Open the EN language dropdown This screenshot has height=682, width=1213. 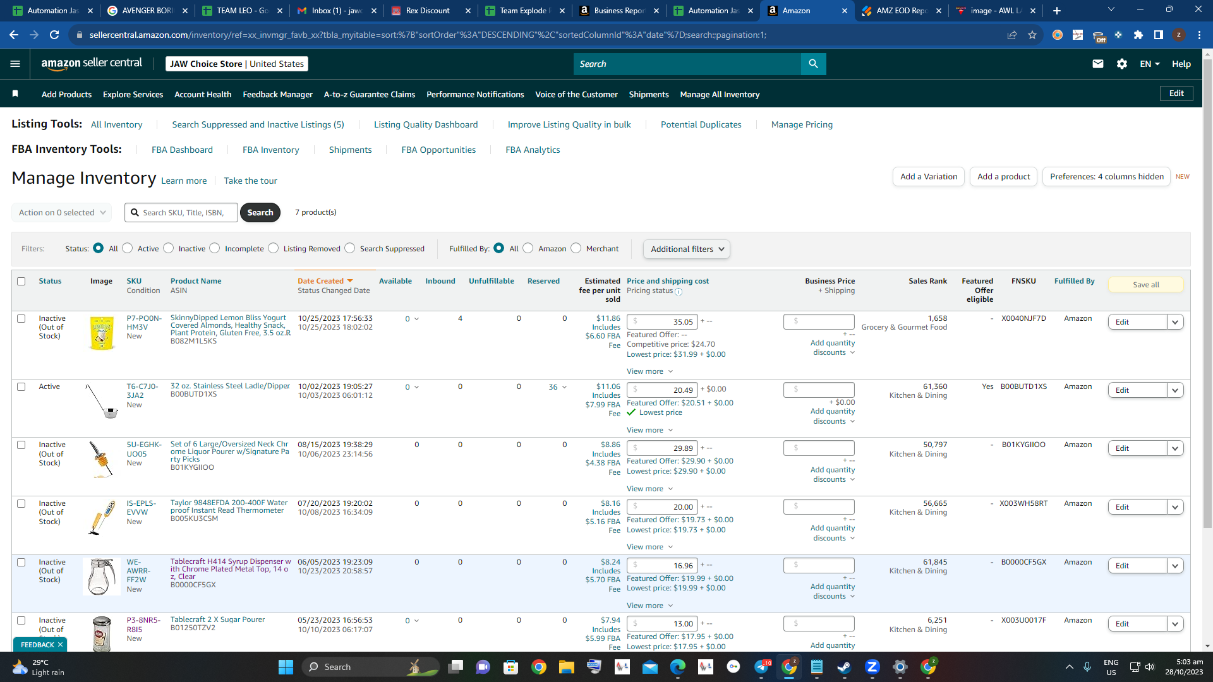(x=1150, y=64)
